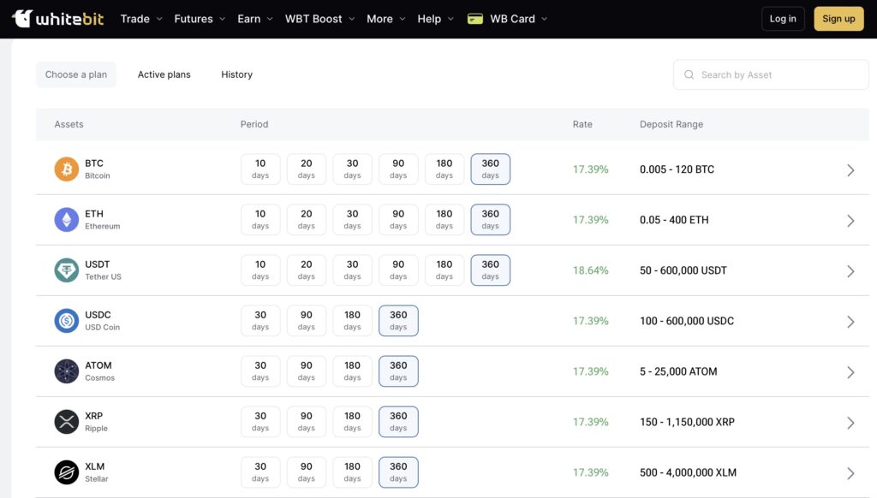Open ETH plan via row arrow

pos(850,220)
